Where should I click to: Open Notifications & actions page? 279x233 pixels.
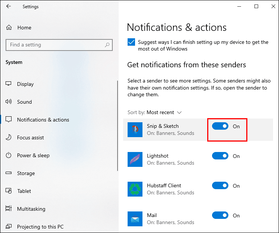43,120
